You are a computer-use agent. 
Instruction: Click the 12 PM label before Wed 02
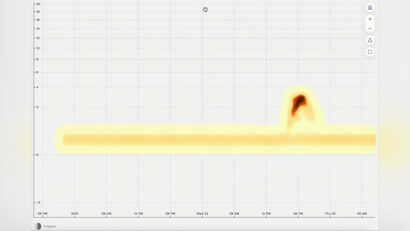pyautogui.click(x=138, y=214)
